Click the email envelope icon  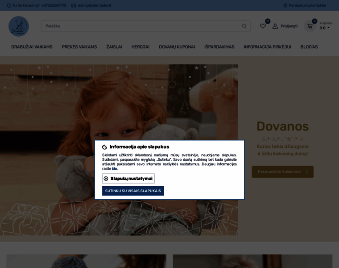point(74,5)
